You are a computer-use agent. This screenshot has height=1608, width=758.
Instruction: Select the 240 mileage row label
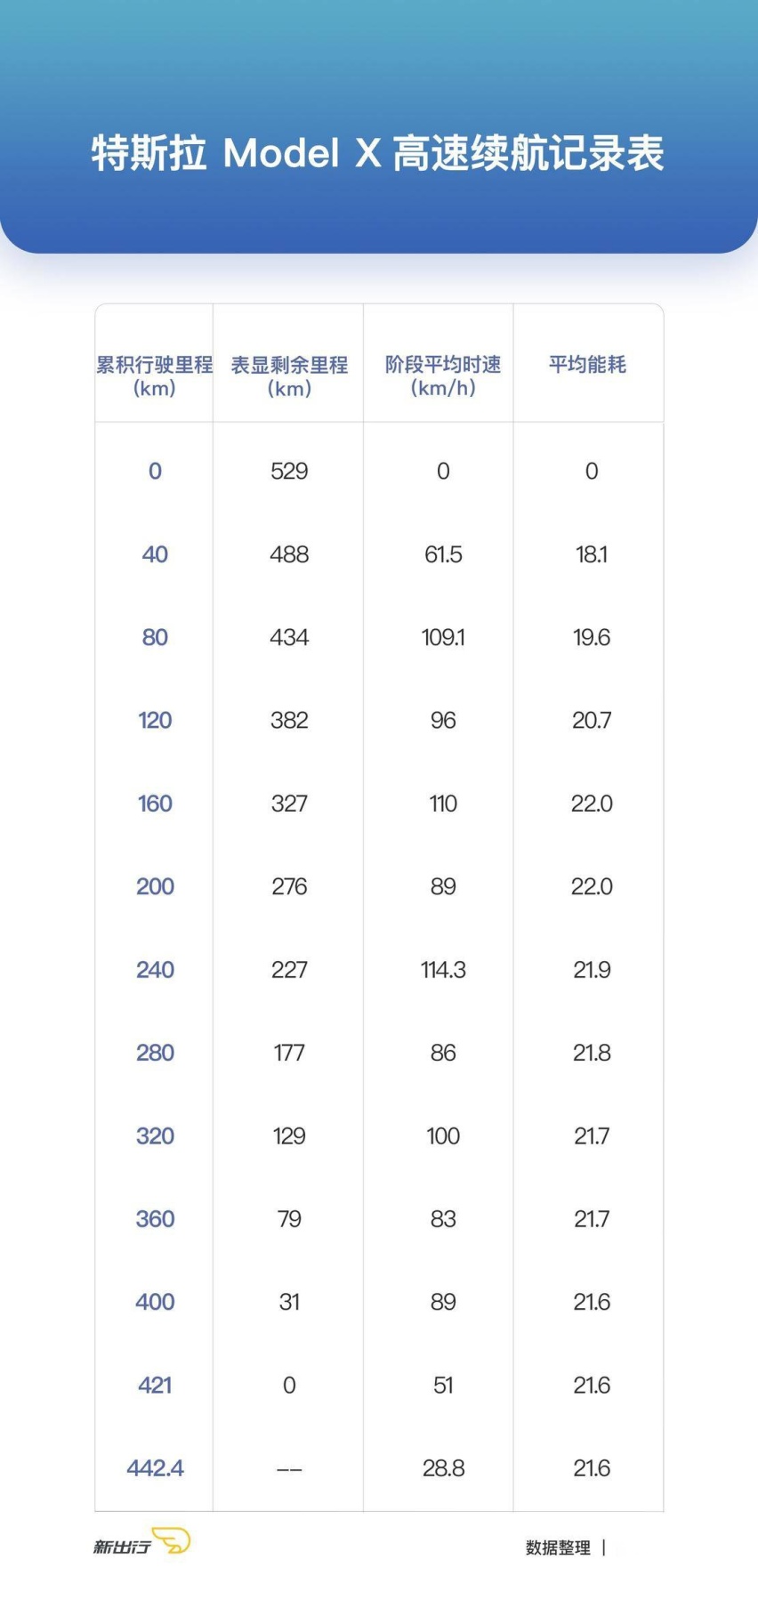tap(155, 969)
